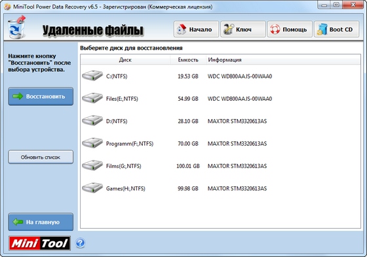Click the MiniTool logo
Screen dimensions: 367x257
(39, 243)
